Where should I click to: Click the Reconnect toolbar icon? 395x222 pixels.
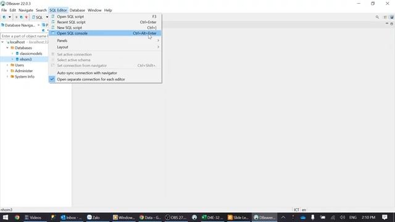(21, 17)
